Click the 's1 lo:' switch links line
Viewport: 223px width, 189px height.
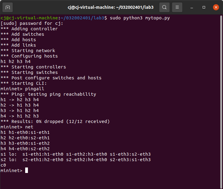click(x=76, y=154)
